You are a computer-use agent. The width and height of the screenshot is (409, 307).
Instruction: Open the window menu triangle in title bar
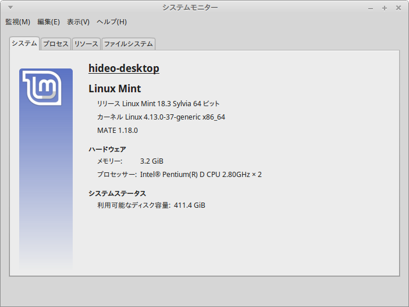(x=10, y=8)
